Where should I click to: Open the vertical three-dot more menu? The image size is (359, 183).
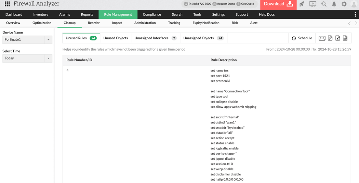pyautogui.click(x=355, y=15)
